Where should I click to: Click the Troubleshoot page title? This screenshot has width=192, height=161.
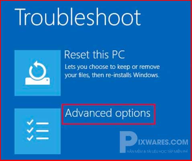point(78,17)
